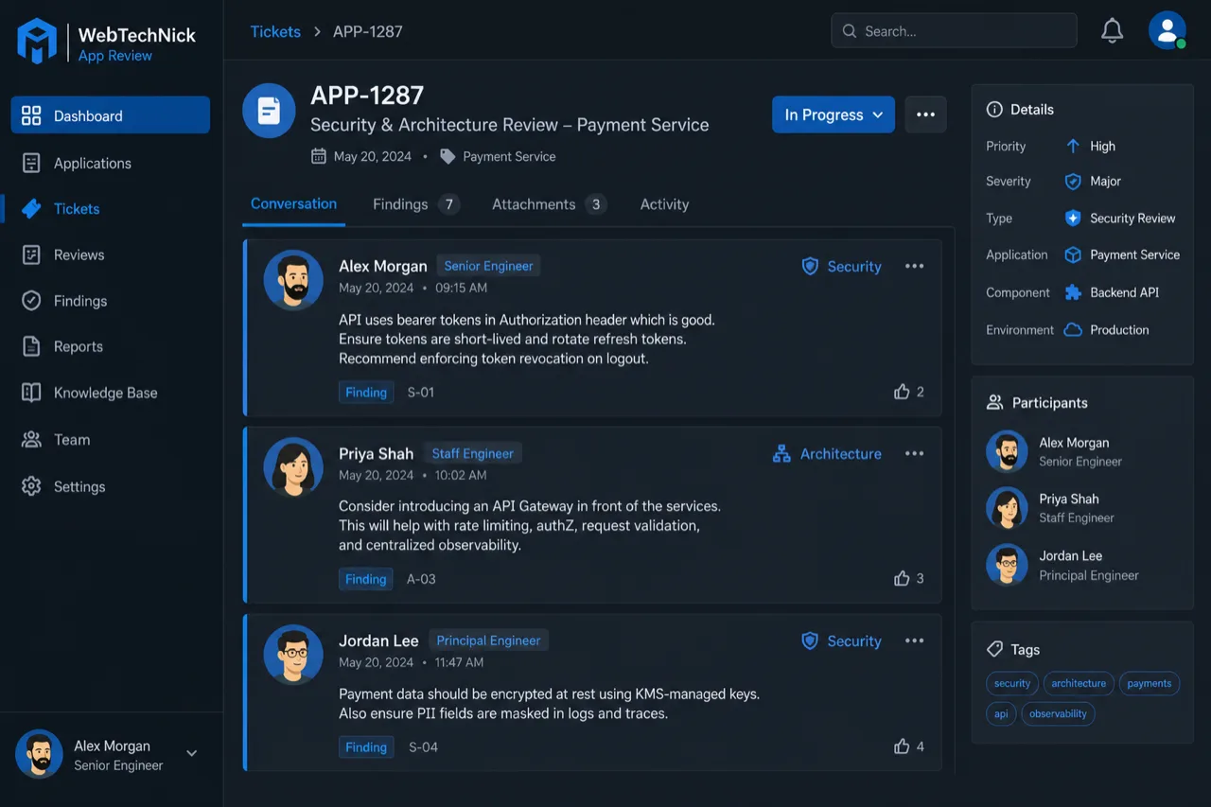Click the Security shield on Jordan Lee's comment
This screenshot has width=1211, height=807.
point(810,641)
